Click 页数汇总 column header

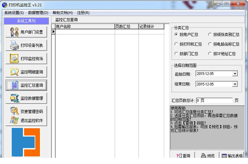pyautogui.click(x=127, y=27)
